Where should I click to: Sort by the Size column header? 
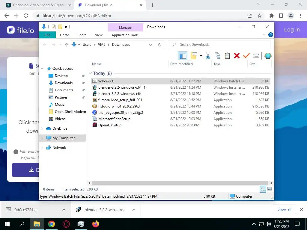(x=252, y=64)
